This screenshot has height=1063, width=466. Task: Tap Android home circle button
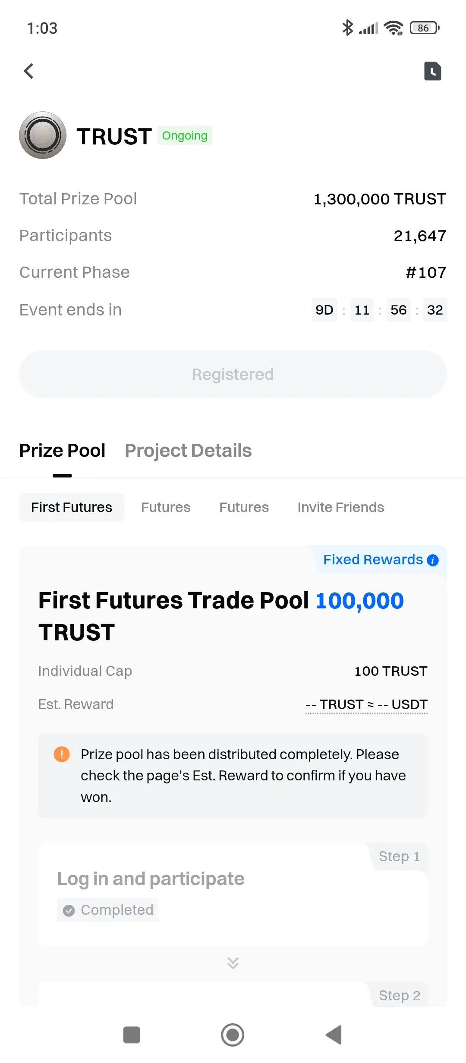click(x=233, y=1035)
